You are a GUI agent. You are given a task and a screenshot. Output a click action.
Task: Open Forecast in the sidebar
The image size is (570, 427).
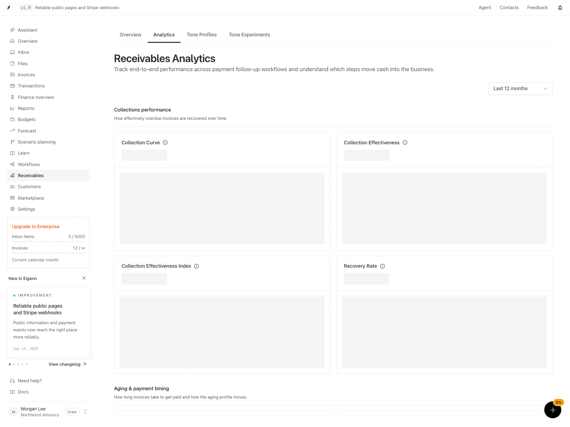click(x=48, y=131)
